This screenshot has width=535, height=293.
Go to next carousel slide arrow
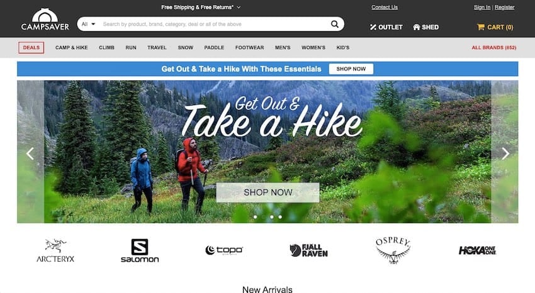click(505, 153)
